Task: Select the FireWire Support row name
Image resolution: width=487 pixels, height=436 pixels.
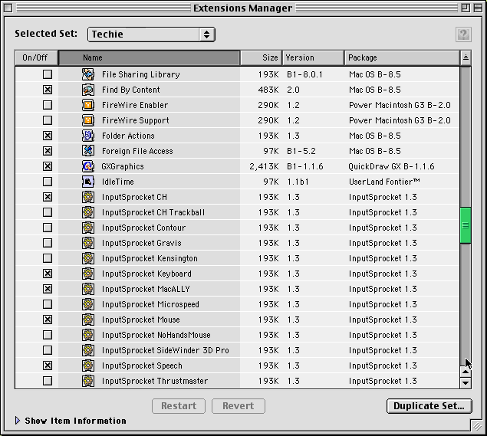Action: click(136, 120)
